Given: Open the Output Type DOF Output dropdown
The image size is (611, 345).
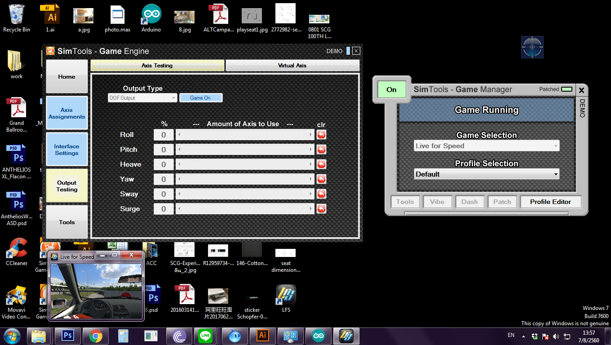Looking at the screenshot, I should pos(143,97).
